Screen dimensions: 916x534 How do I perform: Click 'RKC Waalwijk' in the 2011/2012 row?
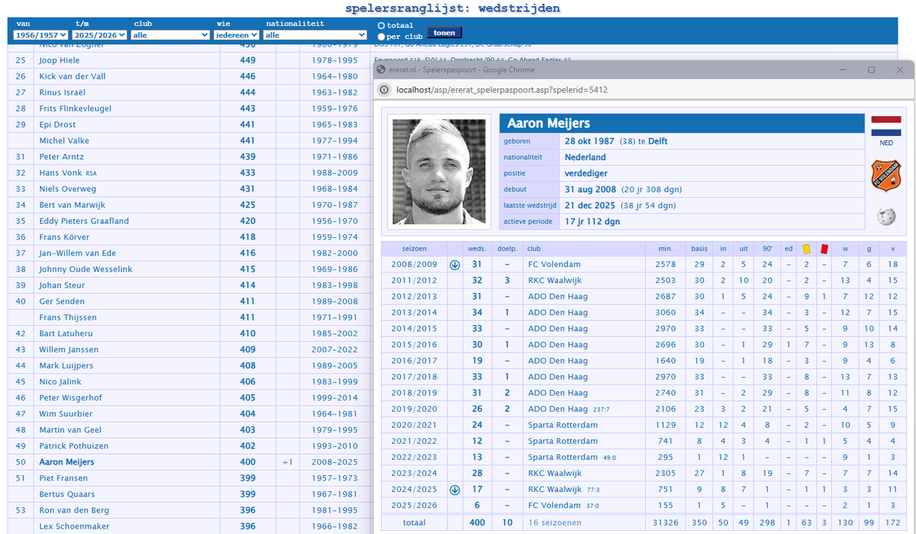point(556,281)
